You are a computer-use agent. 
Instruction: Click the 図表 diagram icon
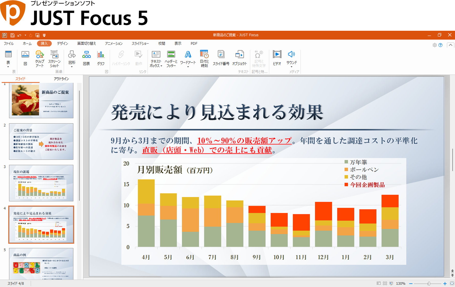(86, 58)
